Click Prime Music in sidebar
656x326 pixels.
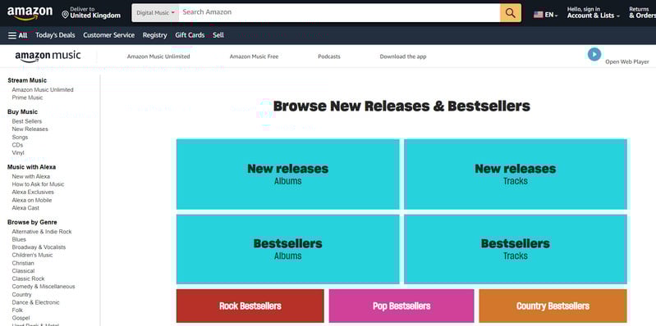(27, 97)
